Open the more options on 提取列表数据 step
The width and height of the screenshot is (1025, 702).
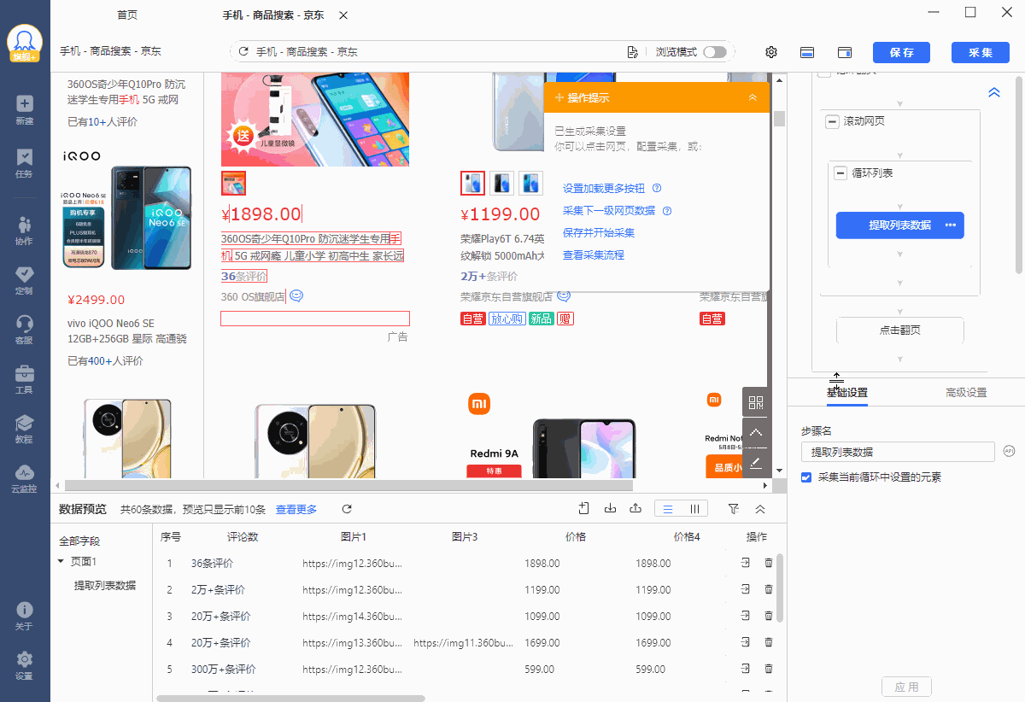point(951,225)
